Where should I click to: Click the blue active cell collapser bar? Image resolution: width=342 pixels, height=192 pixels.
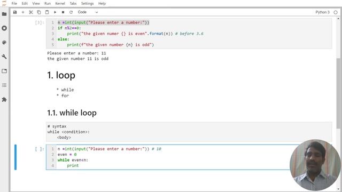click(x=15, y=157)
